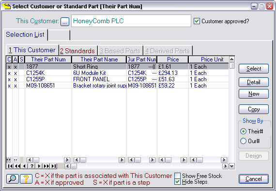276x191 pixels.
Task: Jump to last record navigation arrow
Action: [x=54, y=166]
